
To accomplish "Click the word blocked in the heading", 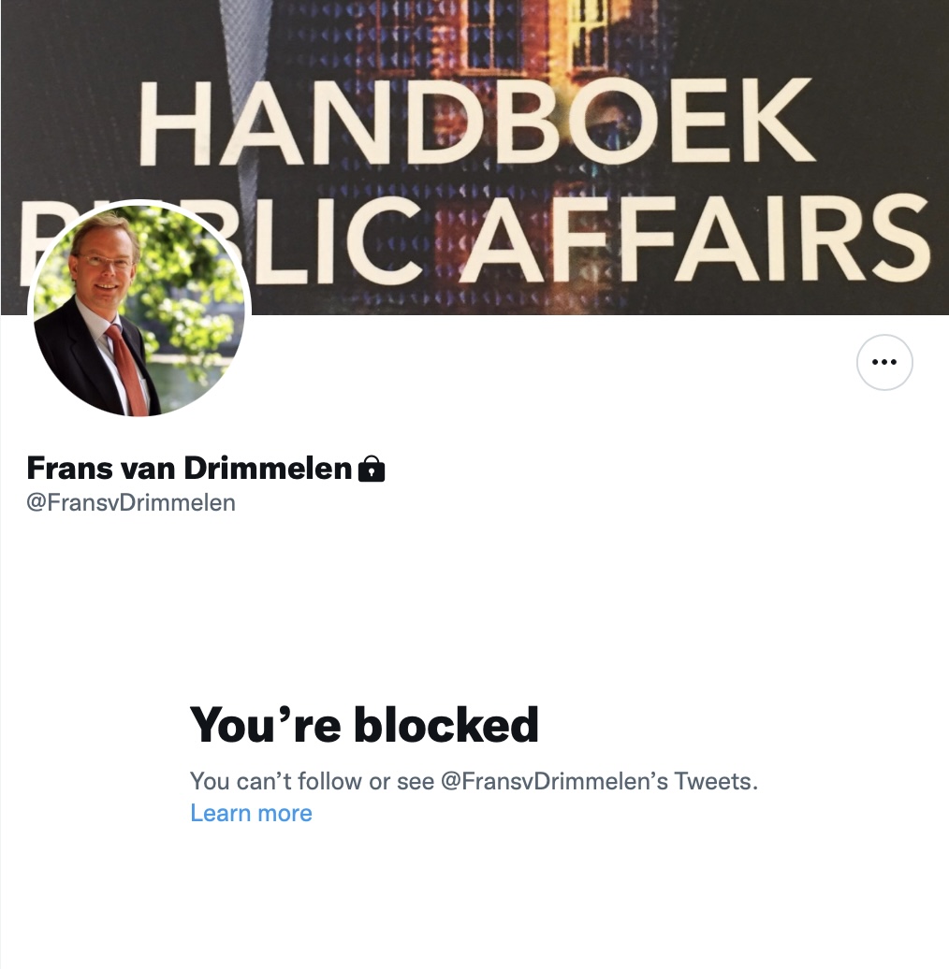I will click(x=445, y=724).
